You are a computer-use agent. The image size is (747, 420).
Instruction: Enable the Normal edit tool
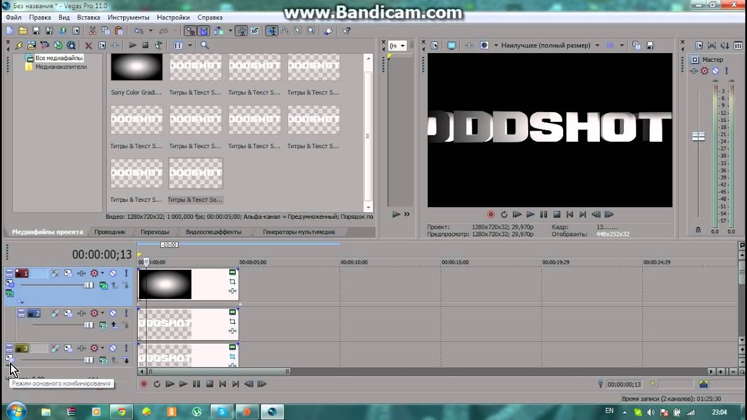(271, 31)
